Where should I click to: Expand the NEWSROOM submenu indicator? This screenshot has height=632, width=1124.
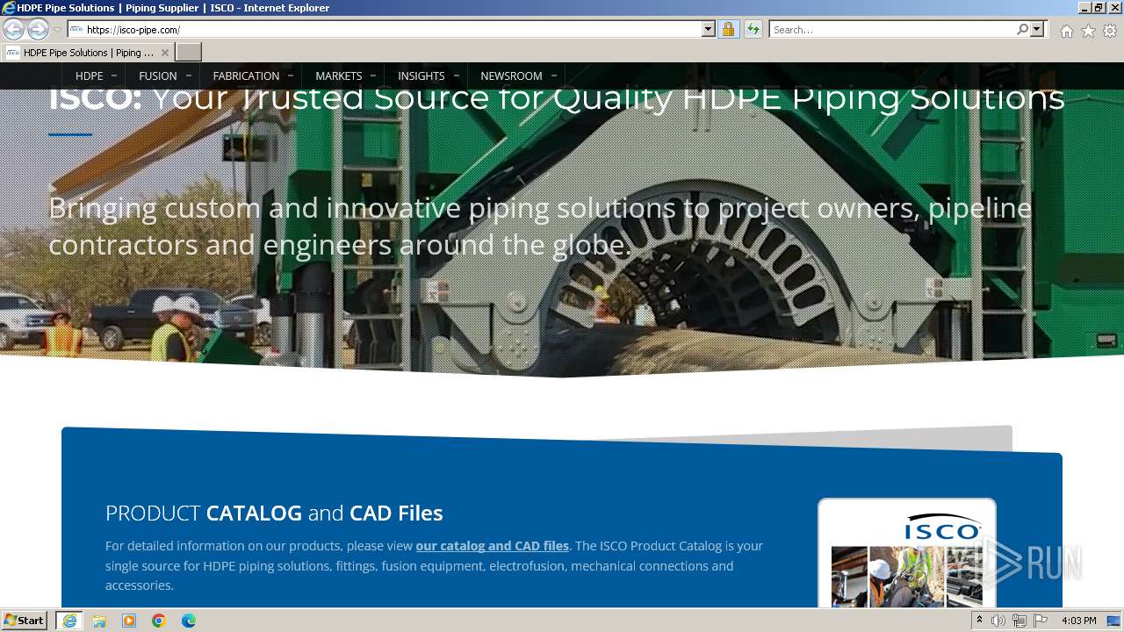(x=554, y=75)
